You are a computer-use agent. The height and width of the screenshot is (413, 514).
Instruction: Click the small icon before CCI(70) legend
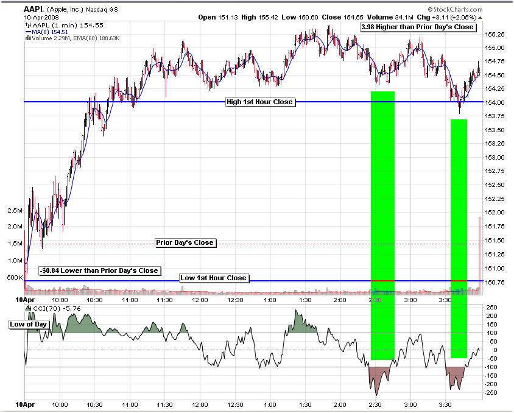pyautogui.click(x=29, y=308)
